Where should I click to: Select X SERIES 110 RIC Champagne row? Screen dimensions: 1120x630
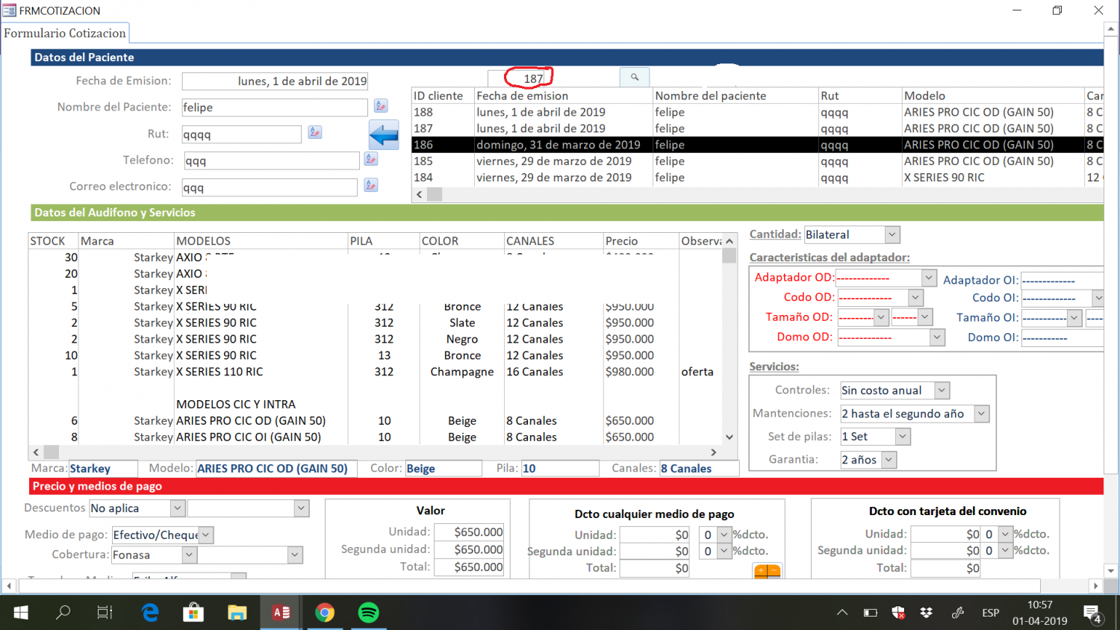[x=375, y=372]
